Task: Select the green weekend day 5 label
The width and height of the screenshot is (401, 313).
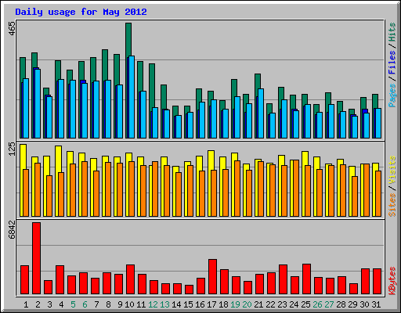Action: (73, 304)
